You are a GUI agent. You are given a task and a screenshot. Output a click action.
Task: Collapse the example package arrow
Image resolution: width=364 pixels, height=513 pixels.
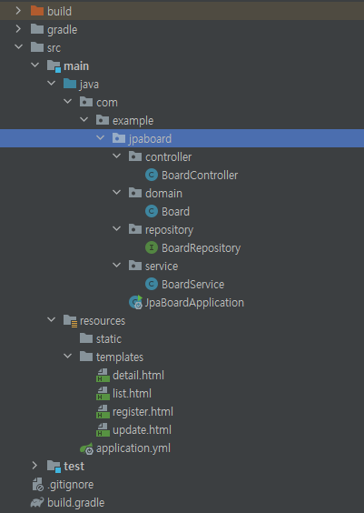coord(84,119)
